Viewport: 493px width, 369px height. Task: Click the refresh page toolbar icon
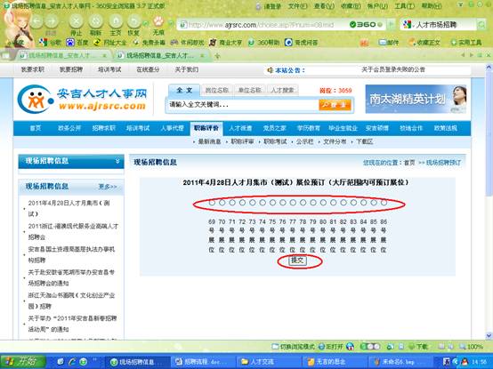(95, 21)
